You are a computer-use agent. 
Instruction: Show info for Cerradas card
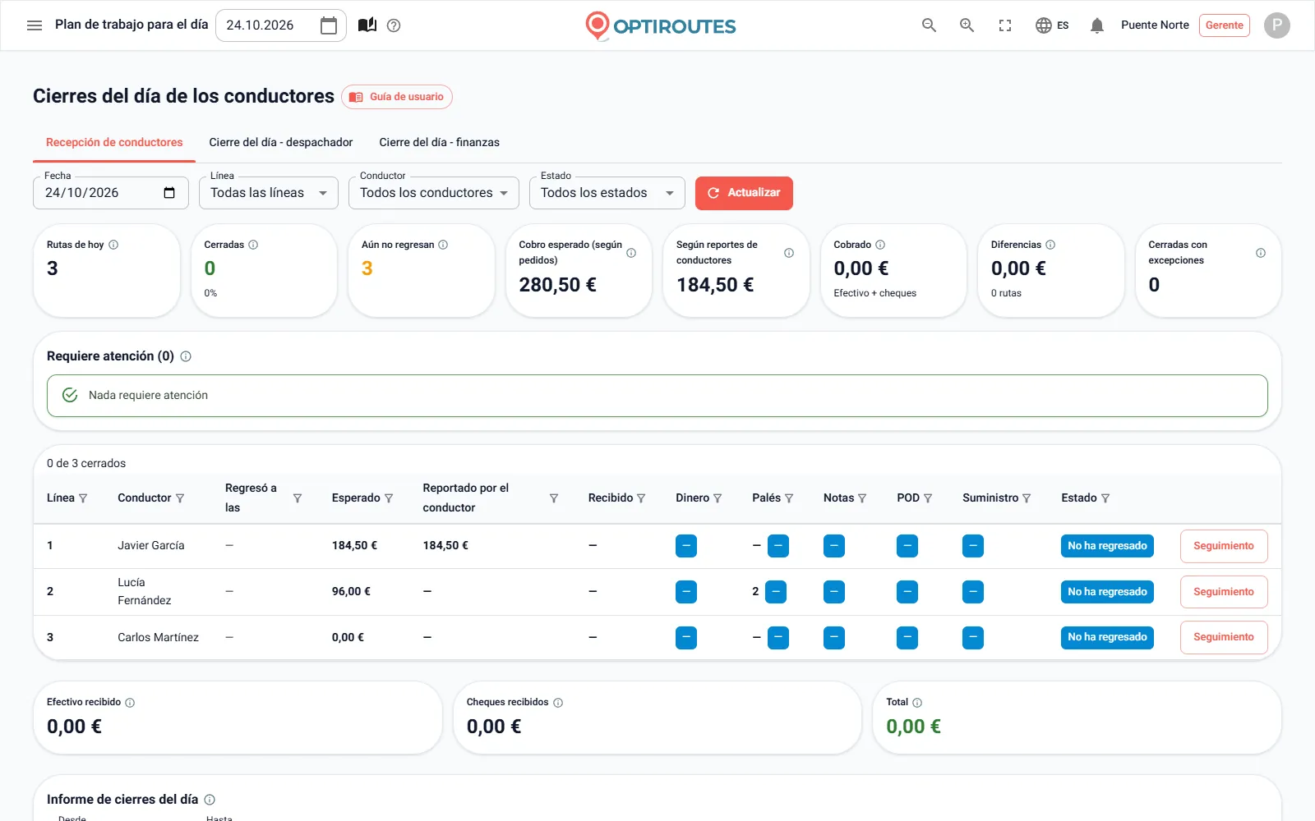pyautogui.click(x=253, y=245)
